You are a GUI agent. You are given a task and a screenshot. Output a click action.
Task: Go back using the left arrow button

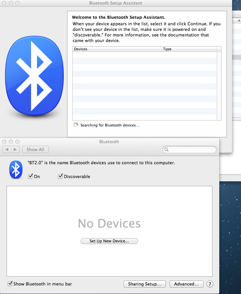(x=7, y=149)
